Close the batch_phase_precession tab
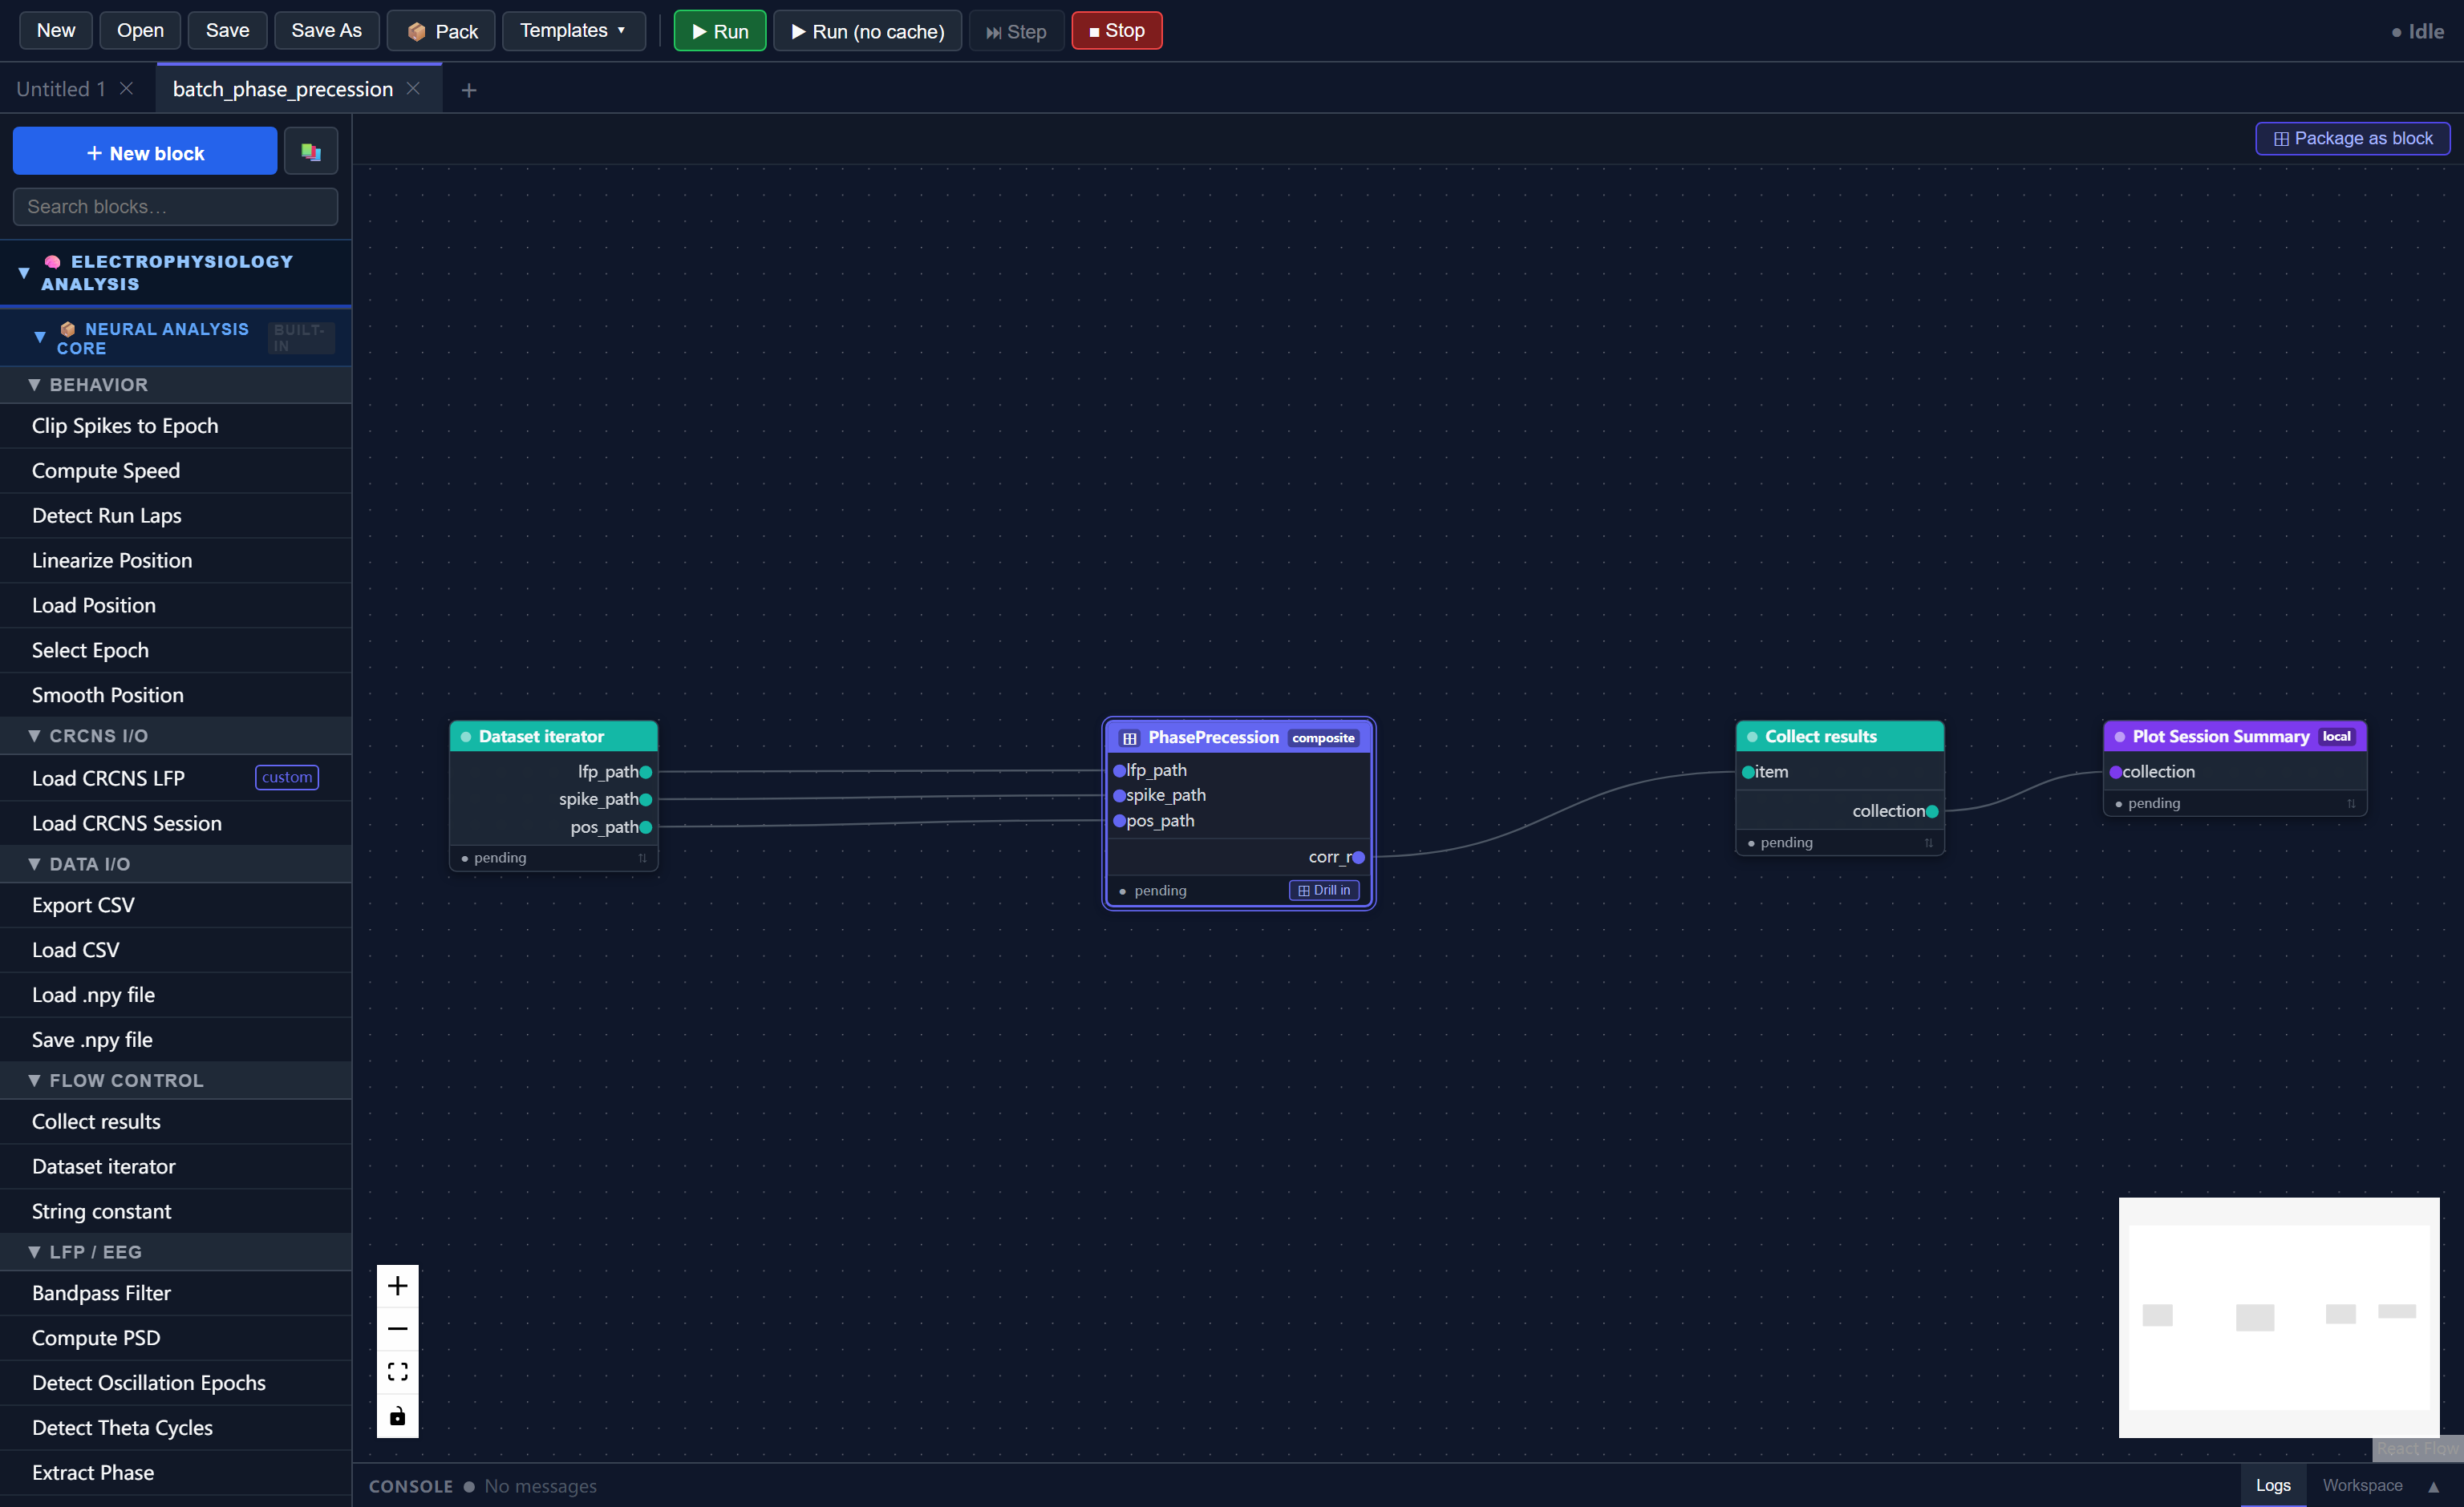Screen dimensions: 2464x1507 click(413, 88)
